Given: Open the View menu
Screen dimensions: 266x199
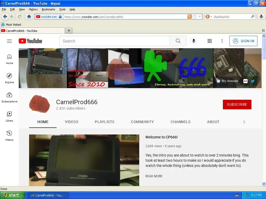Looking at the screenshot, I should [x=22, y=9].
